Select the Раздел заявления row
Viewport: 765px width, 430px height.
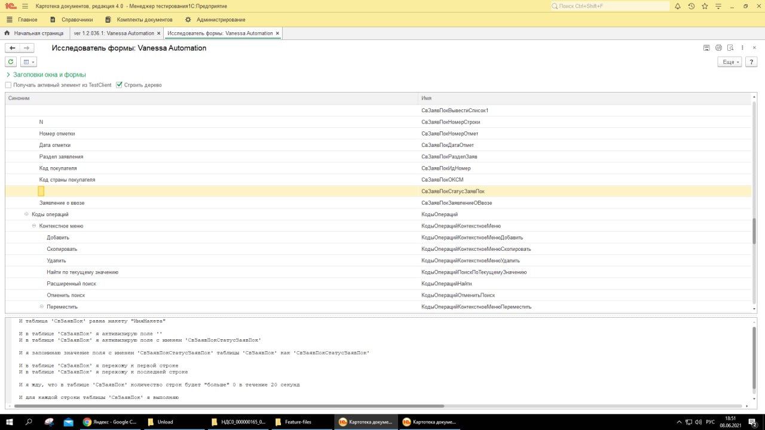pyautogui.click(x=378, y=156)
